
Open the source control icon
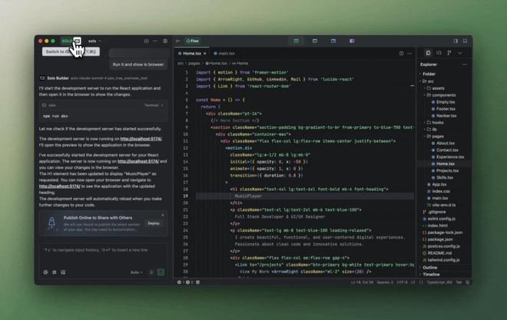pos(449,54)
